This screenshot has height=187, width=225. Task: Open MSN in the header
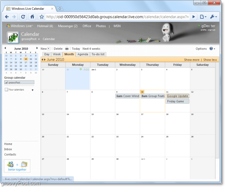[x=117, y=26]
